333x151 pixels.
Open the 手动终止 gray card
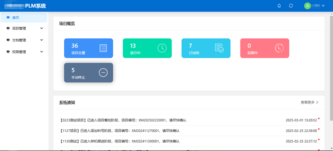(89, 73)
